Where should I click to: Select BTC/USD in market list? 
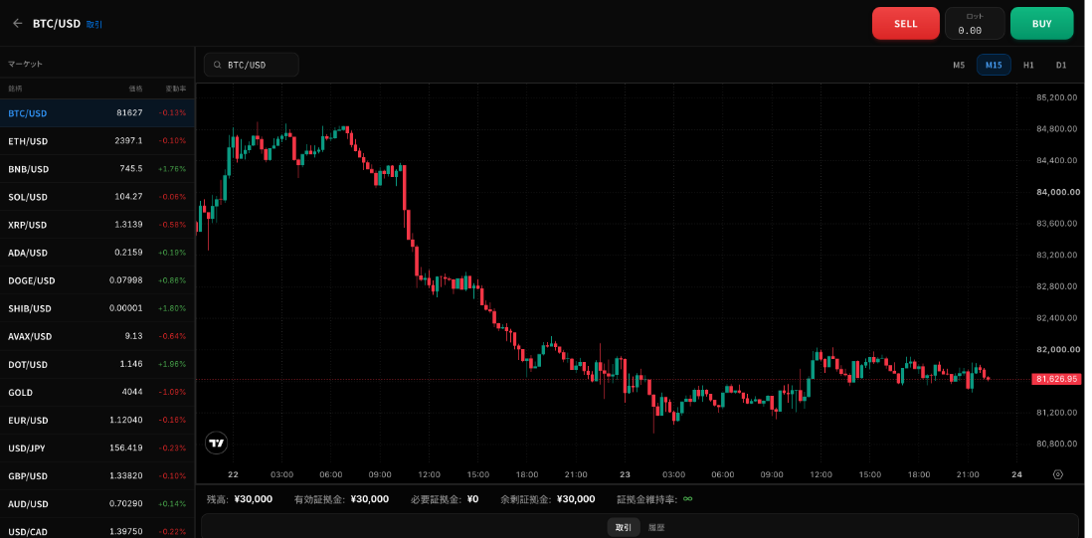click(x=97, y=112)
